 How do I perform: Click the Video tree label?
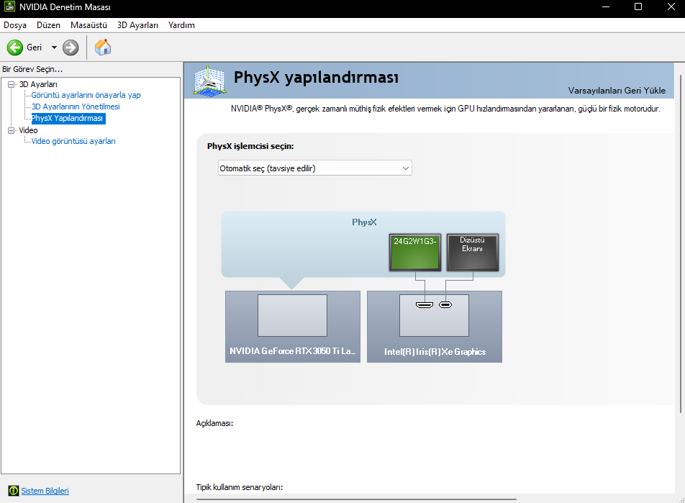[28, 130]
